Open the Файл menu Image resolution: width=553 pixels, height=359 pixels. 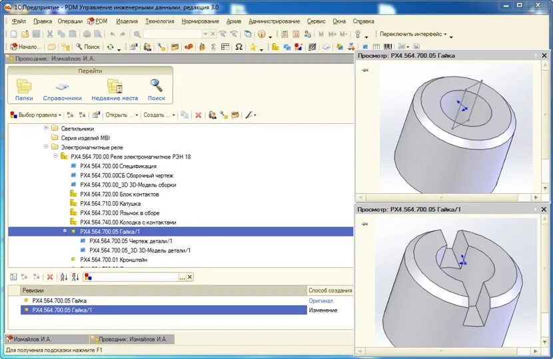19,21
